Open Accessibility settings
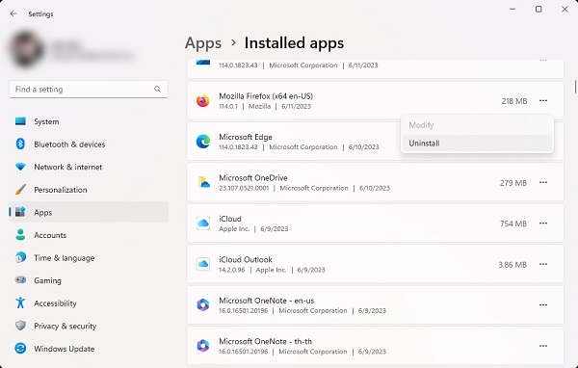Image resolution: width=578 pixels, height=368 pixels. [89, 302]
